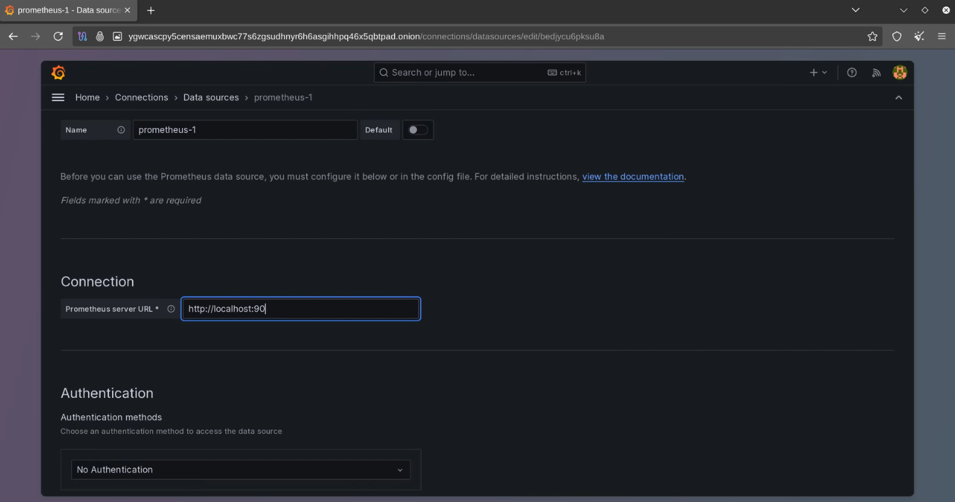Click the info icon beside Name label
Viewport: 955px width, 502px height.
[121, 130]
